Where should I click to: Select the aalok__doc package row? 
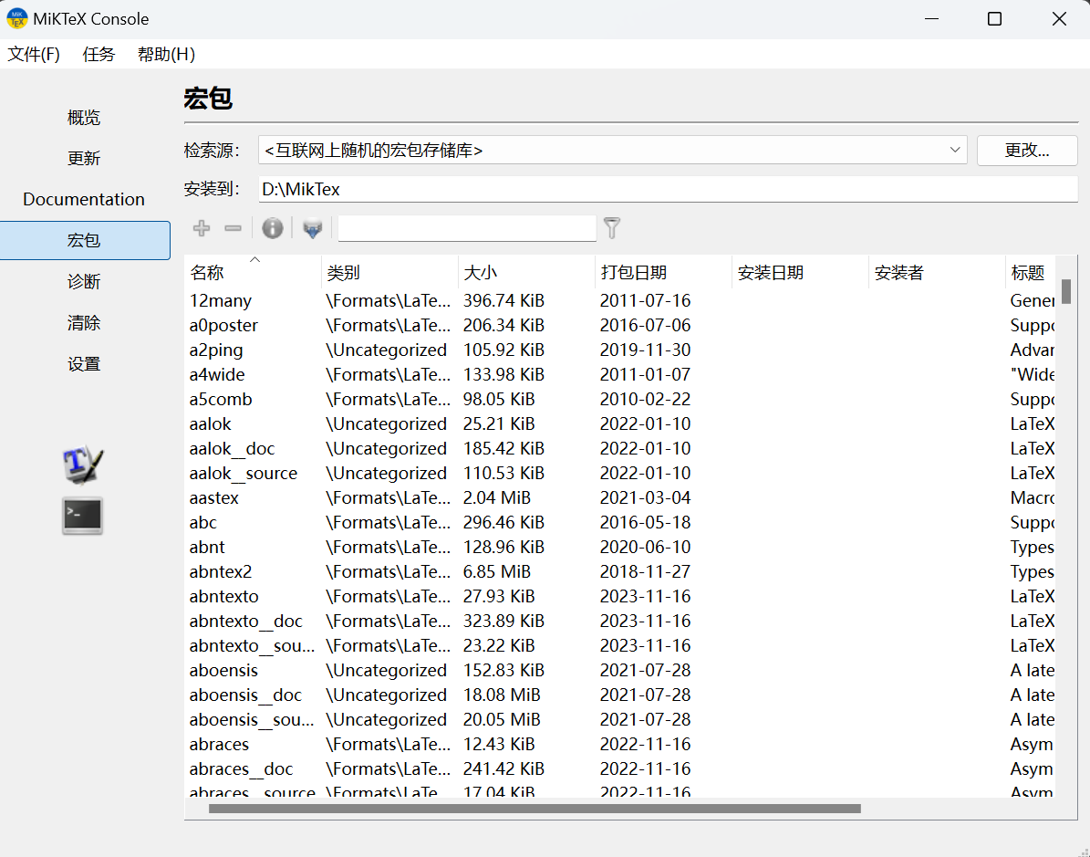[x=620, y=449]
